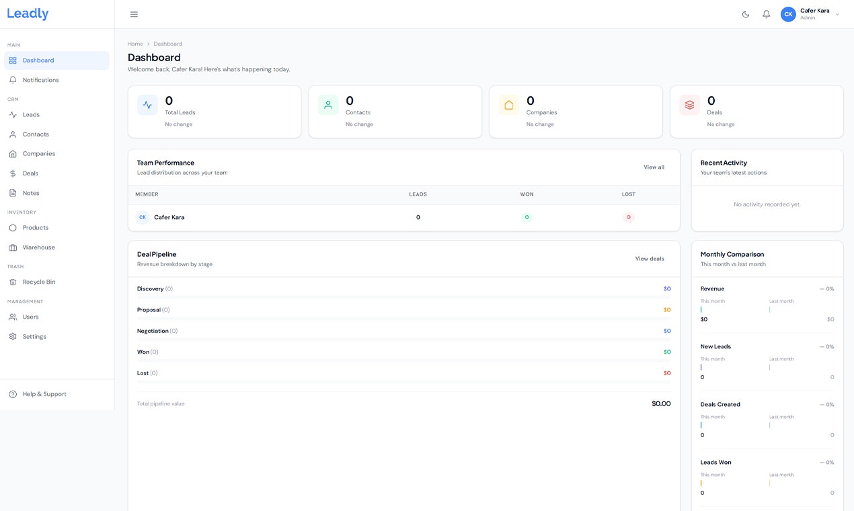
Task: Click the Revenue comparison heading
Action: [x=712, y=289]
